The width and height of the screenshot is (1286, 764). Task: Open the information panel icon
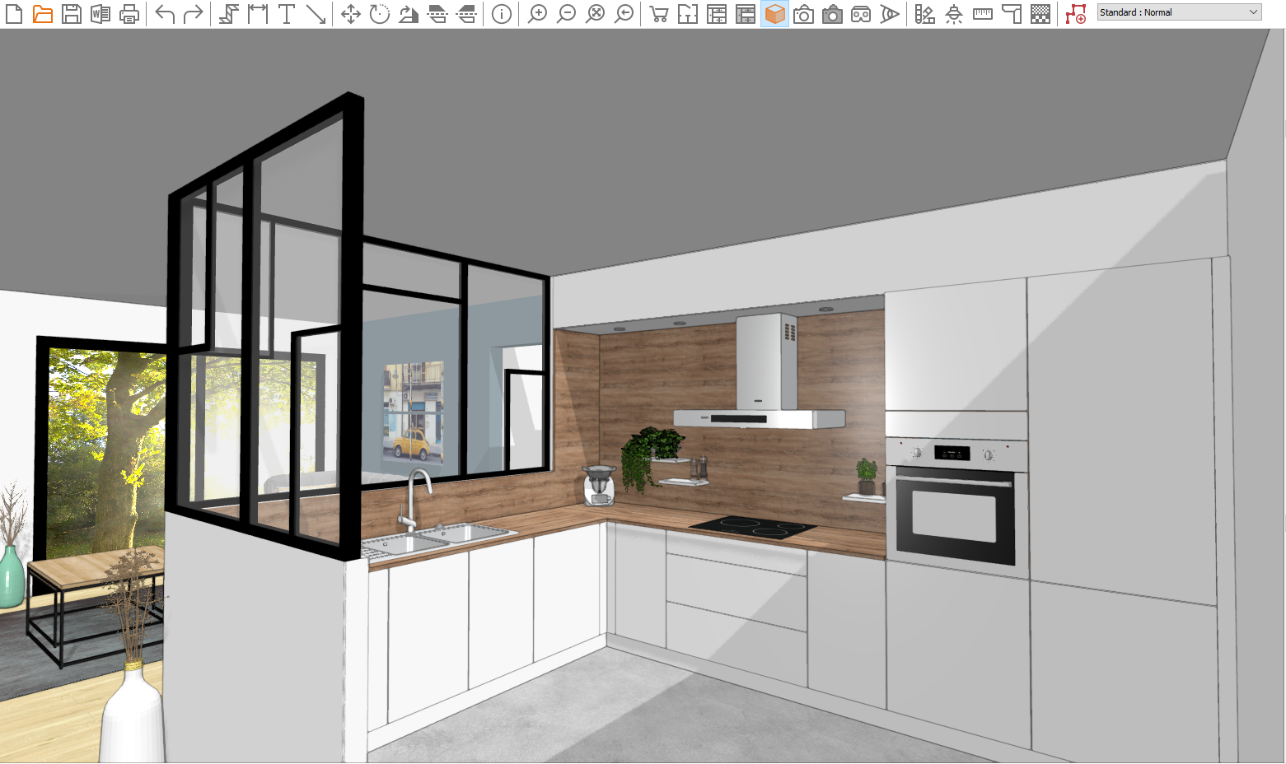pyautogui.click(x=502, y=14)
